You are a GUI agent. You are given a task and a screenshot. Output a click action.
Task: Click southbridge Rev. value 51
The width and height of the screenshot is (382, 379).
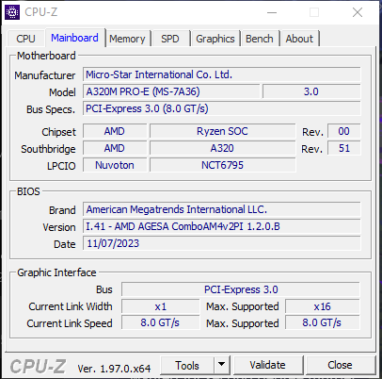pos(344,148)
